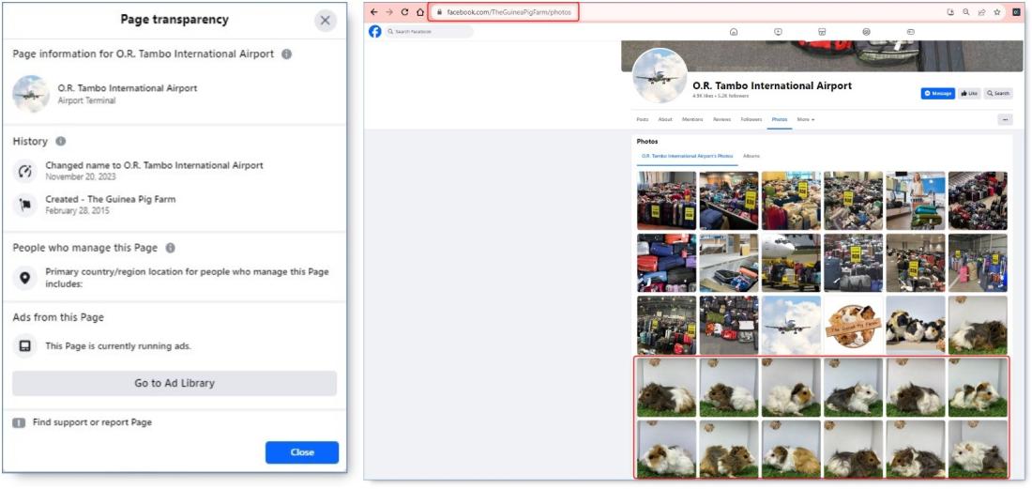Image resolution: width=1032 pixels, height=489 pixels.
Task: Open the second-row airplane with baggage cart photo
Action: (x=791, y=263)
